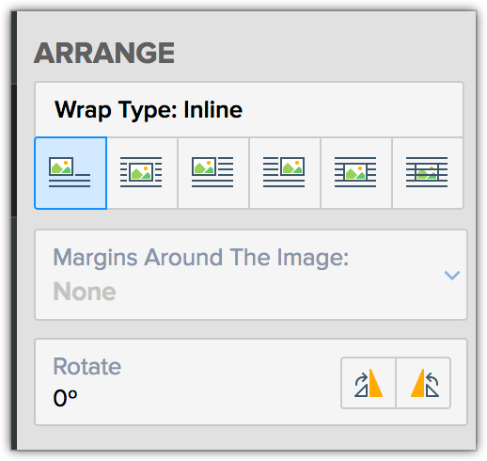Image resolution: width=487 pixels, height=461 pixels.
Task: Select the Inline wrap type icon
Action: pos(71,173)
